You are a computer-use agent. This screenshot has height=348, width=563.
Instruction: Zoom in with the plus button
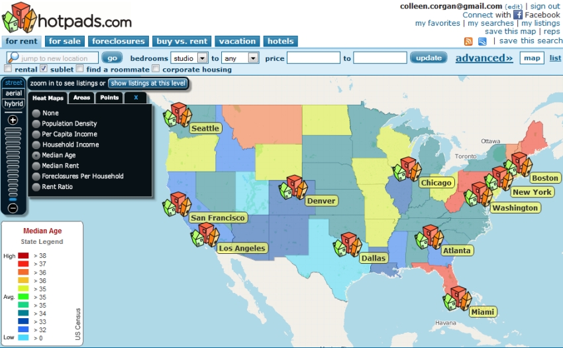13,120
